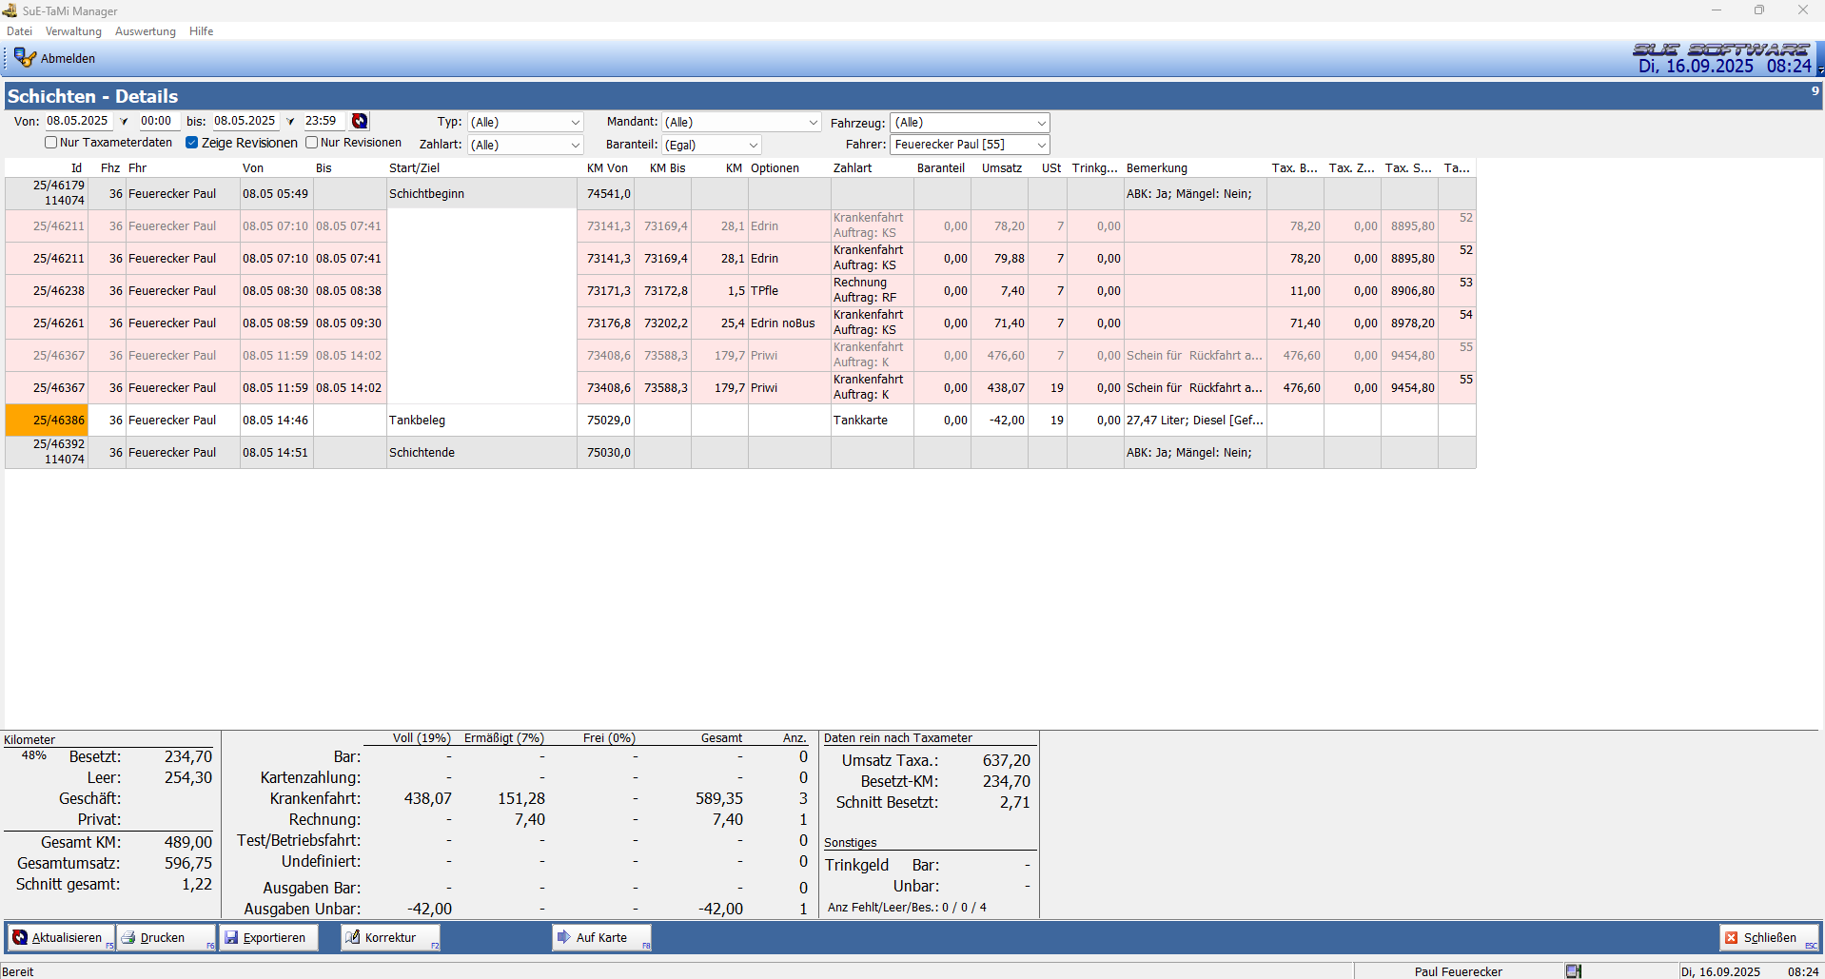Tick the Nur Revisionen checkbox
Image resolution: width=1825 pixels, height=979 pixels.
pyautogui.click(x=311, y=143)
